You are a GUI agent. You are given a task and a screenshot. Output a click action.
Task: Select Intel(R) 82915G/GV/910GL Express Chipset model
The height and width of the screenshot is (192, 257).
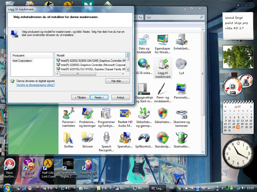pyautogui.click(x=91, y=69)
